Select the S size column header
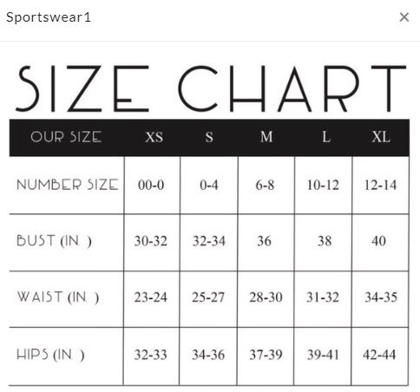Image resolution: width=420 pixels, height=392 pixels. (209, 137)
